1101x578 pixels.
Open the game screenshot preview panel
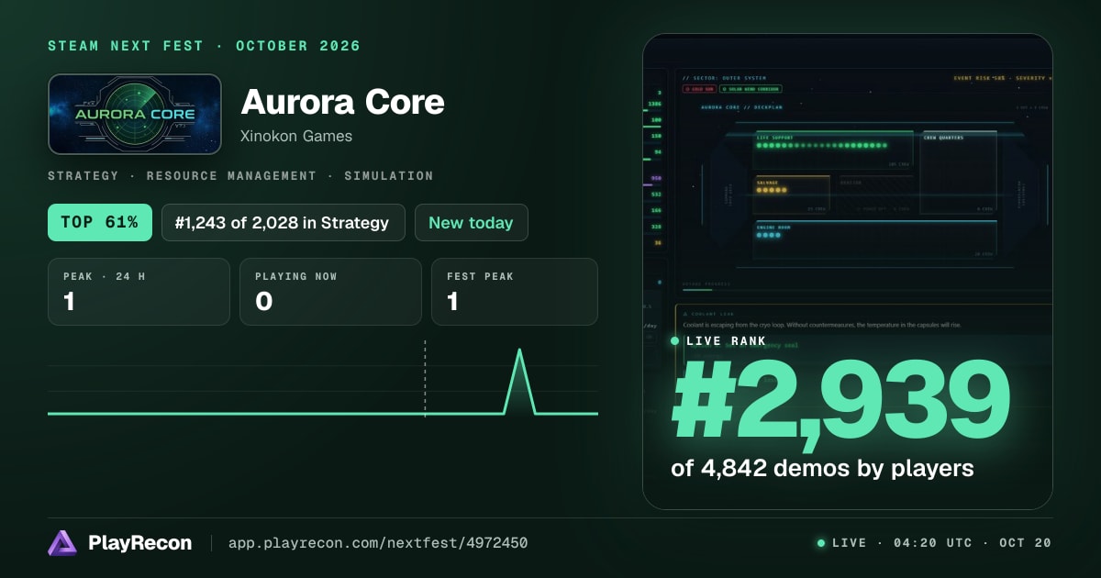click(847, 272)
